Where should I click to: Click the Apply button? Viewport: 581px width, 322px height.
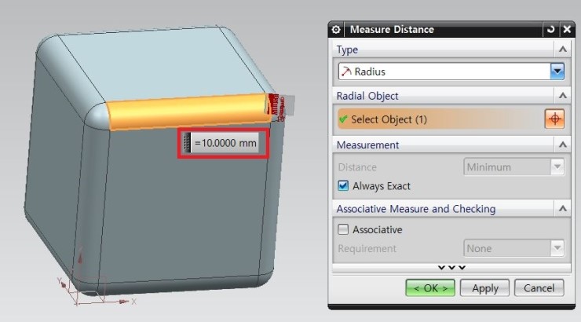tap(484, 288)
